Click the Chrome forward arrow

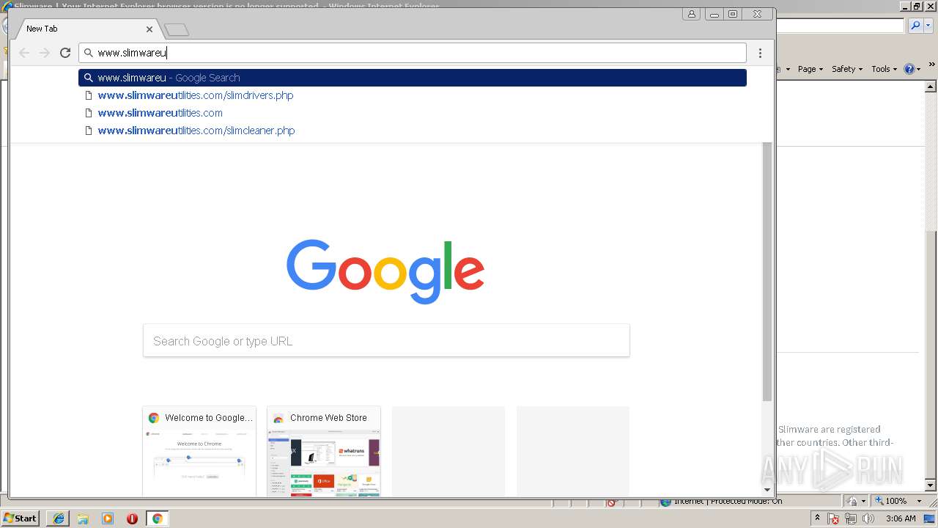click(x=45, y=53)
